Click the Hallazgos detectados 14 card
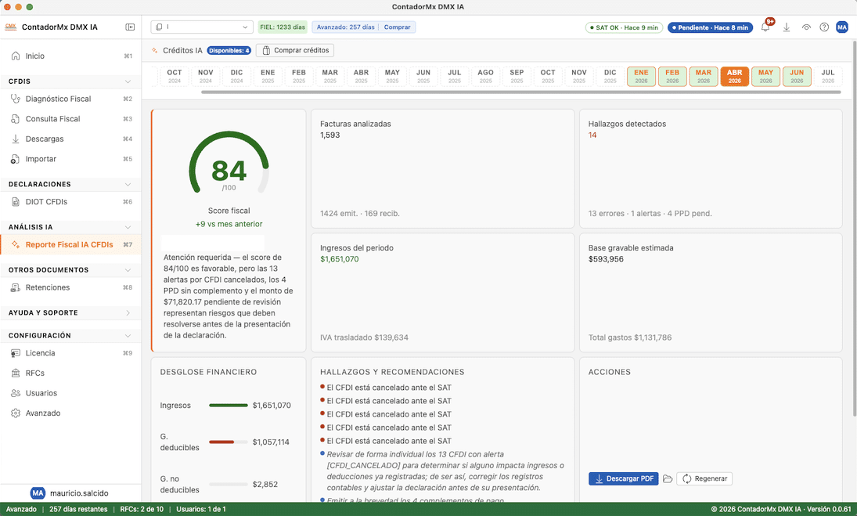 (x=711, y=168)
